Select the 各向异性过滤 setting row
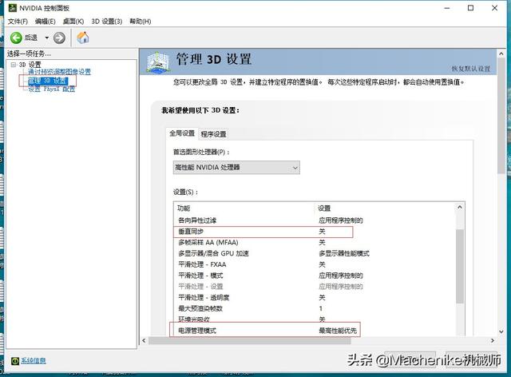Screen dimensions: 511x377 click(x=315, y=220)
